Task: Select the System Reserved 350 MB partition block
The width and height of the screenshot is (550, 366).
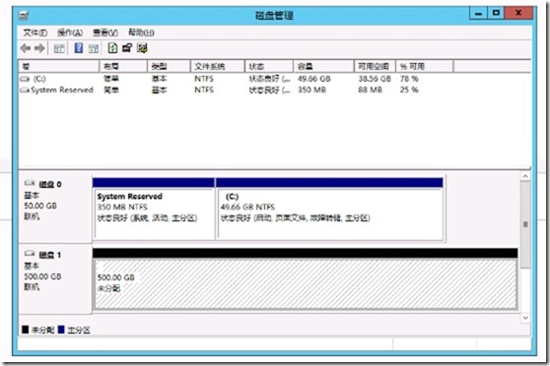Action: [x=154, y=210]
